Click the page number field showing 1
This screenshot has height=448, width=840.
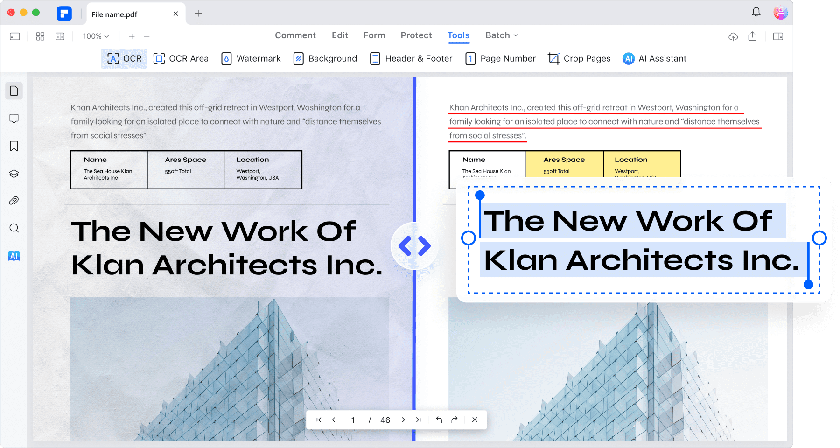pos(353,420)
